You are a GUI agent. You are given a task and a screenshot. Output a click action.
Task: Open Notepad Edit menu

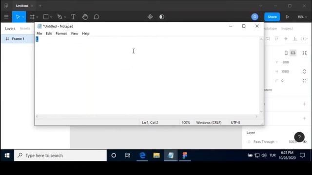[49, 34]
